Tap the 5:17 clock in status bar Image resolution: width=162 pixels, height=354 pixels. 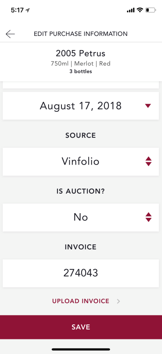click(x=18, y=10)
